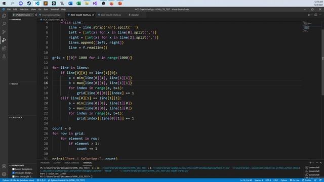324x182 pixels.
Task: Click the New Terminal plus icon
Action: click(x=310, y=163)
